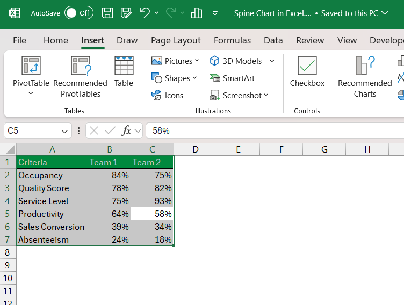Click the Redo arrow icon
Screen dimensions: 404x305
click(x=171, y=13)
